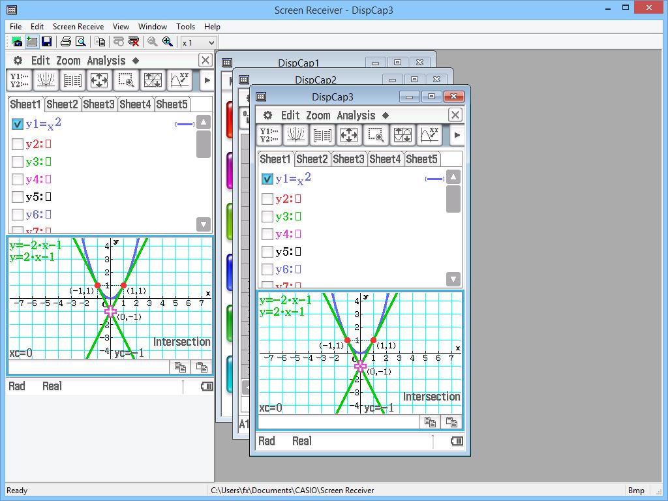Click the XY curve analysis icon in the docked panel
This screenshot has width=668, height=501.
coord(180,80)
